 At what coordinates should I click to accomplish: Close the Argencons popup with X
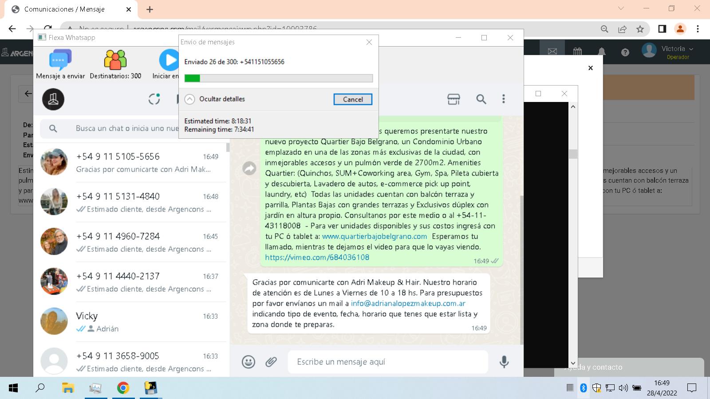point(591,68)
